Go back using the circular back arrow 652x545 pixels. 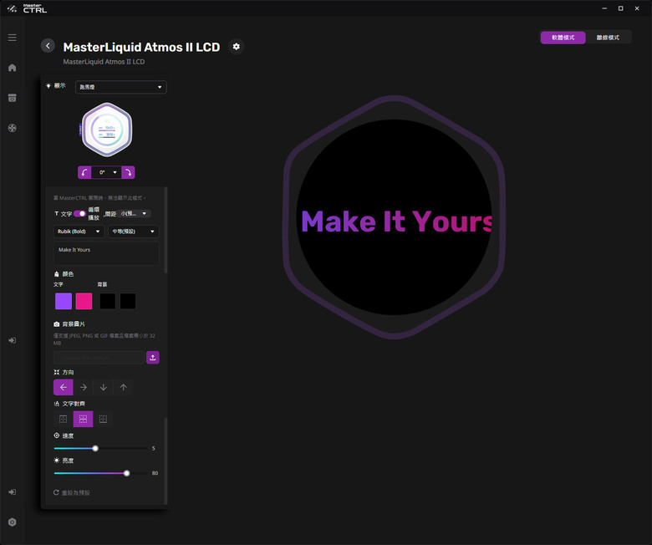48,46
